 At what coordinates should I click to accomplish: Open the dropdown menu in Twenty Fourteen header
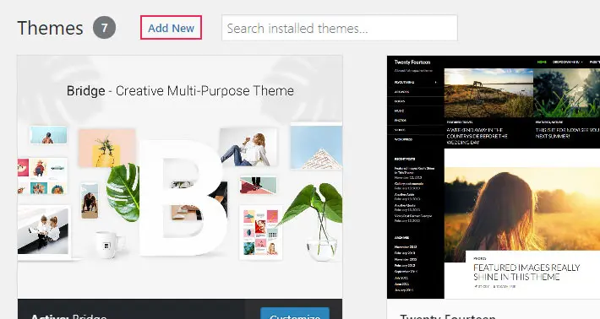point(568,62)
